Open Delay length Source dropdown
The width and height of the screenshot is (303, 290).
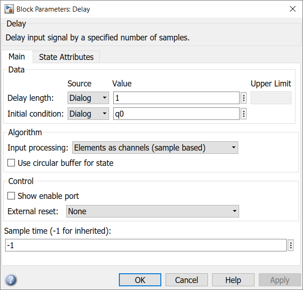tap(88, 98)
